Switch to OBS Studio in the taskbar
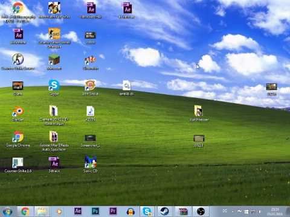This screenshot has width=290, height=217. coord(201,212)
